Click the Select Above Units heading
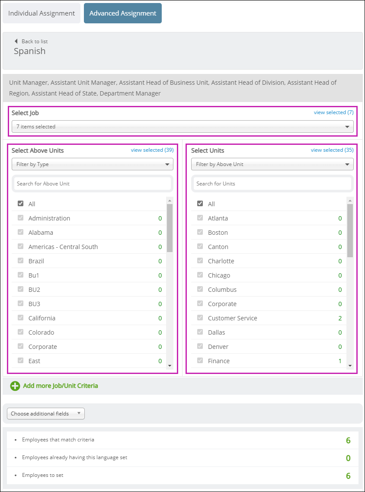365x492 pixels. tap(38, 150)
